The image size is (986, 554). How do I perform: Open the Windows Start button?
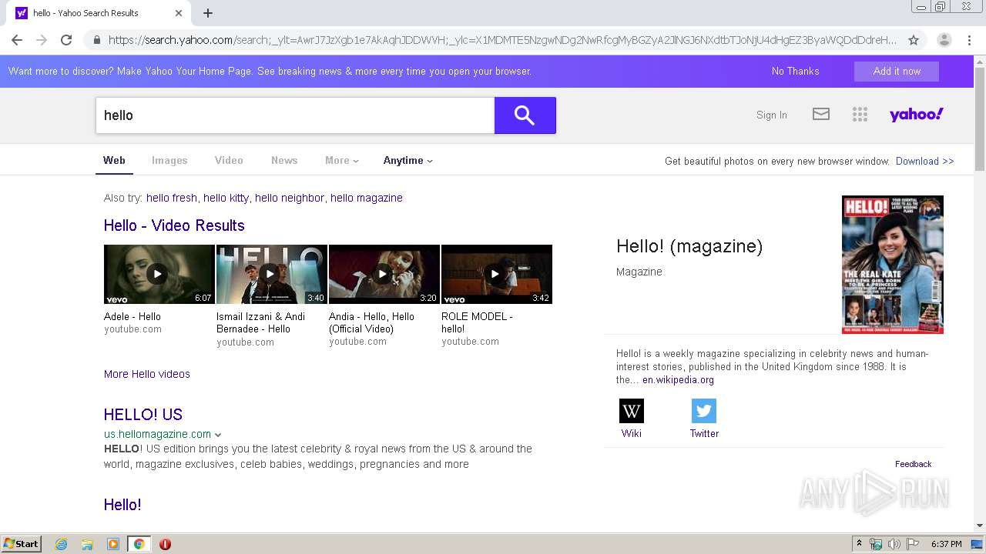click(x=22, y=544)
